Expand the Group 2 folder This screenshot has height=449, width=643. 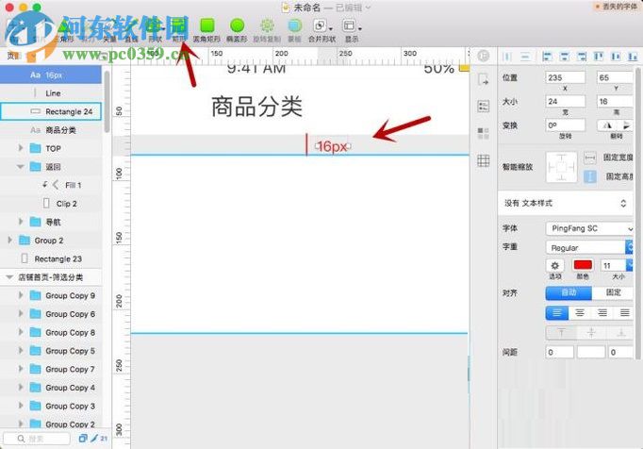[9, 241]
